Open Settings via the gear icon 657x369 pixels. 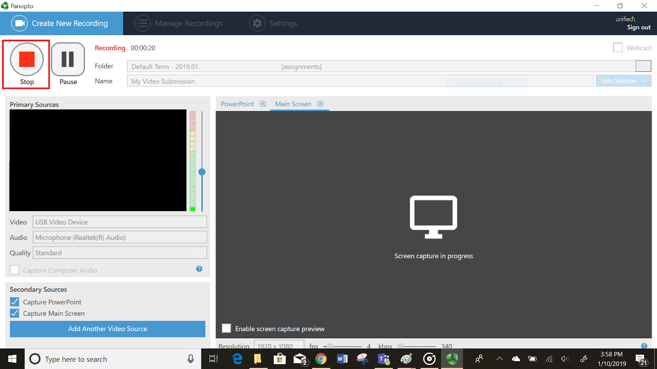click(257, 23)
